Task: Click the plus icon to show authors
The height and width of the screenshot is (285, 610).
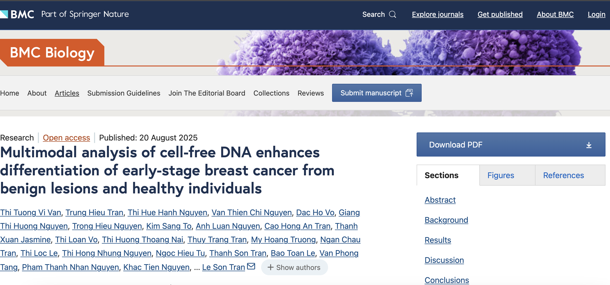Action: 271,267
